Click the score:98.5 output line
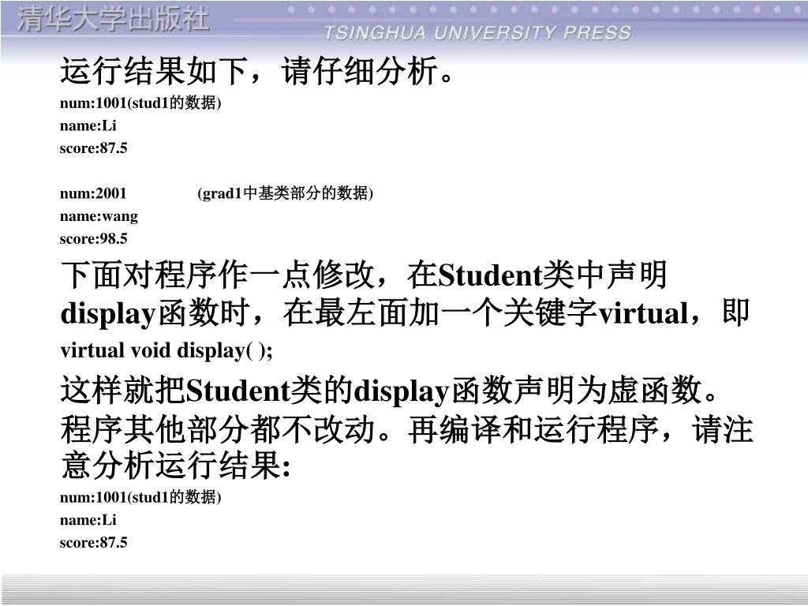808x606 pixels. pyautogui.click(x=93, y=238)
